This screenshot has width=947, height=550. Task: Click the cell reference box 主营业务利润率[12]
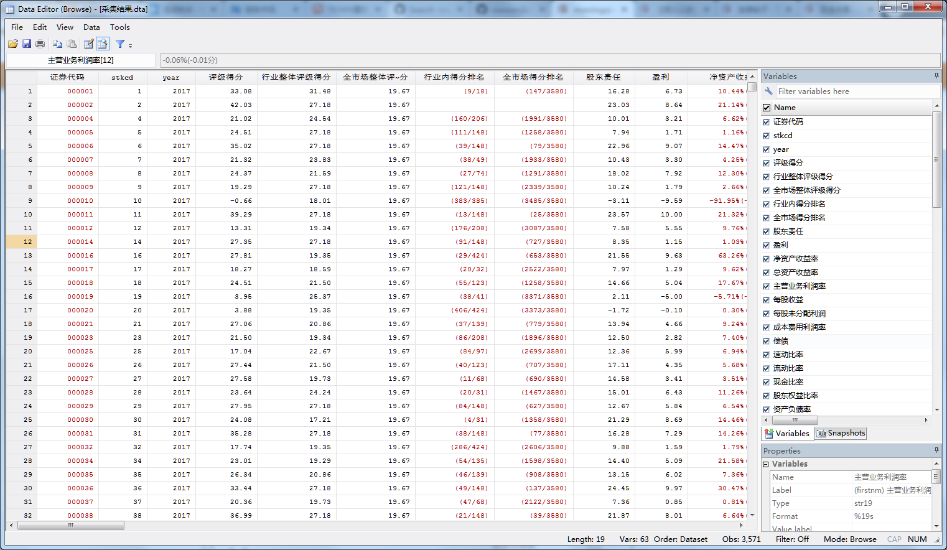pos(81,60)
